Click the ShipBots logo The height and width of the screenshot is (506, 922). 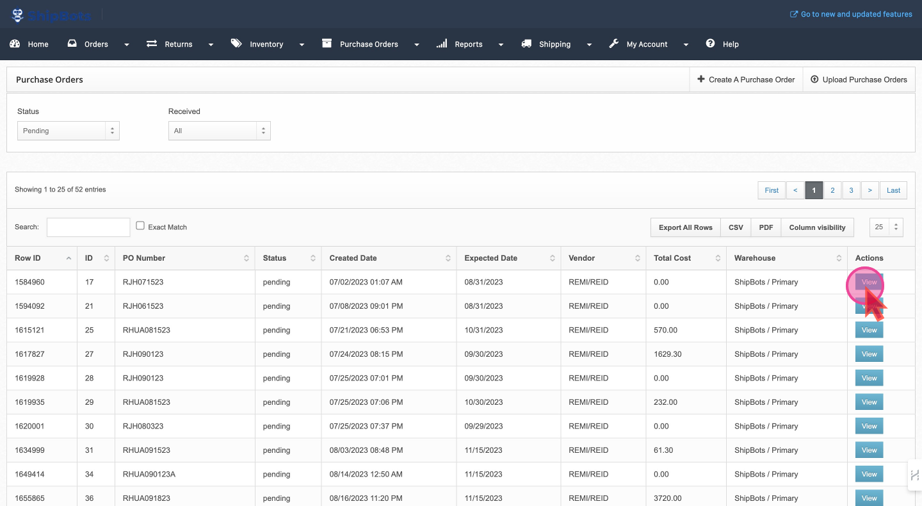tap(51, 15)
